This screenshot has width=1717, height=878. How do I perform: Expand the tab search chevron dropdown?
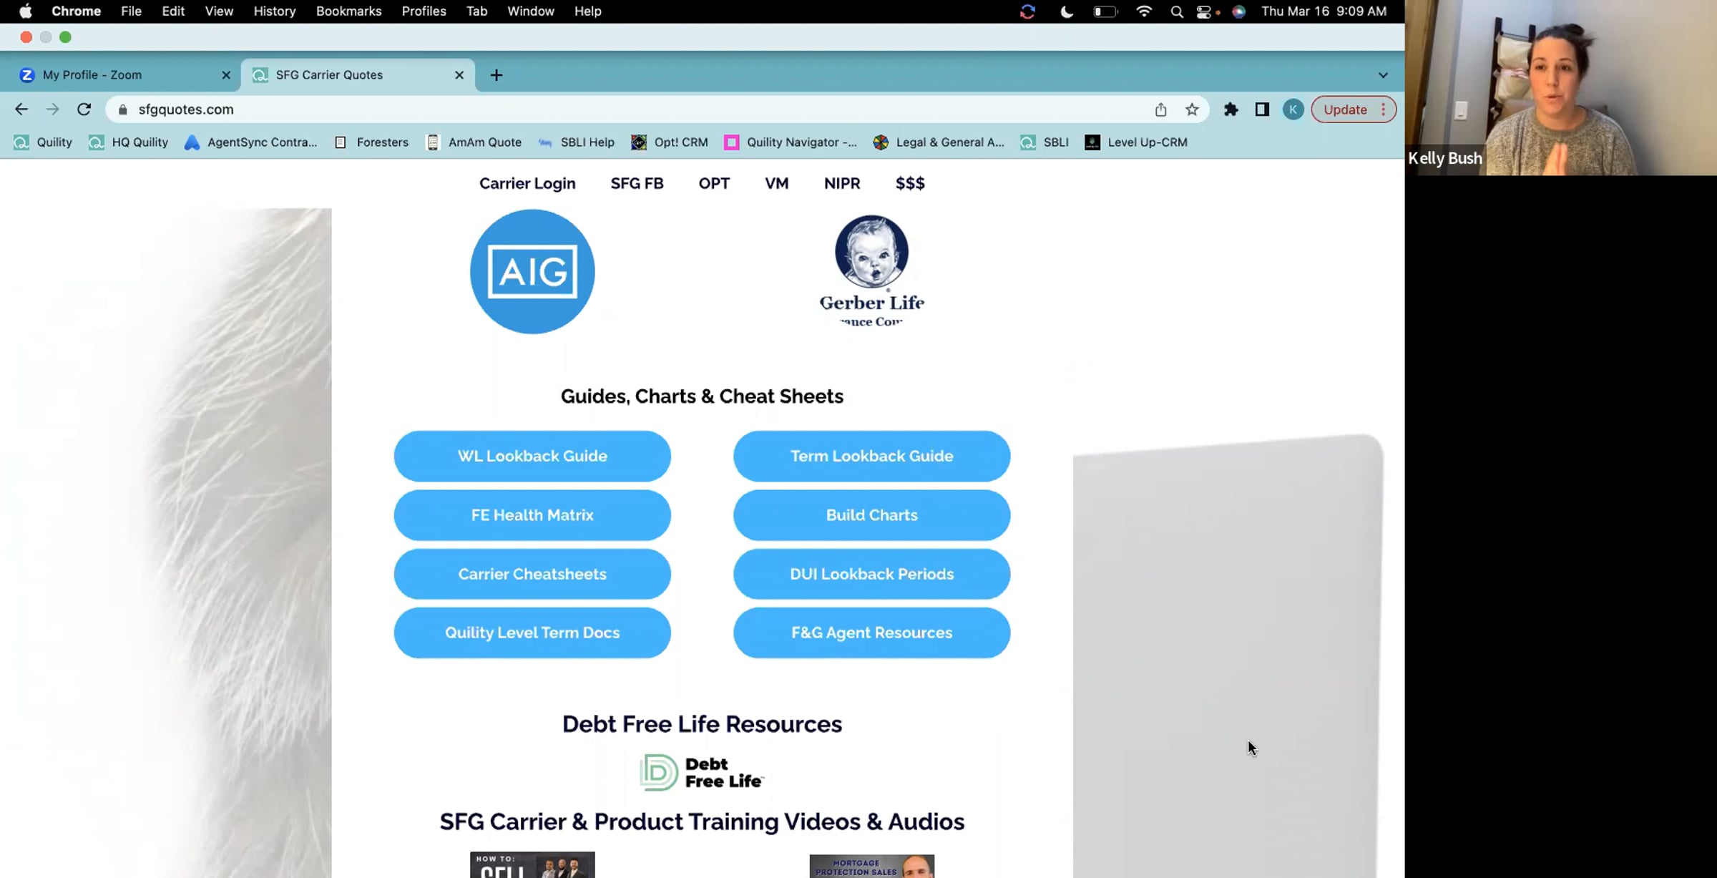coord(1383,75)
